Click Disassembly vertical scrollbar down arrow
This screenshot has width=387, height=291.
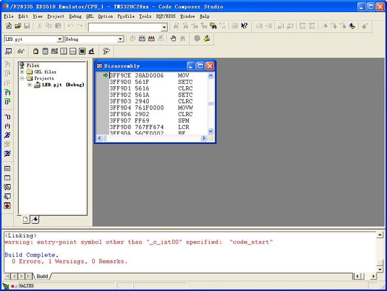tap(211, 131)
